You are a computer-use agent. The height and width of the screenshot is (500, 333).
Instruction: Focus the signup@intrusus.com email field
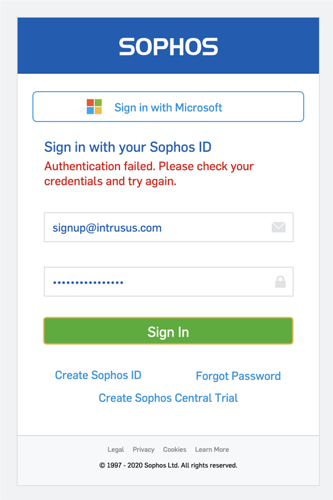[169, 228]
